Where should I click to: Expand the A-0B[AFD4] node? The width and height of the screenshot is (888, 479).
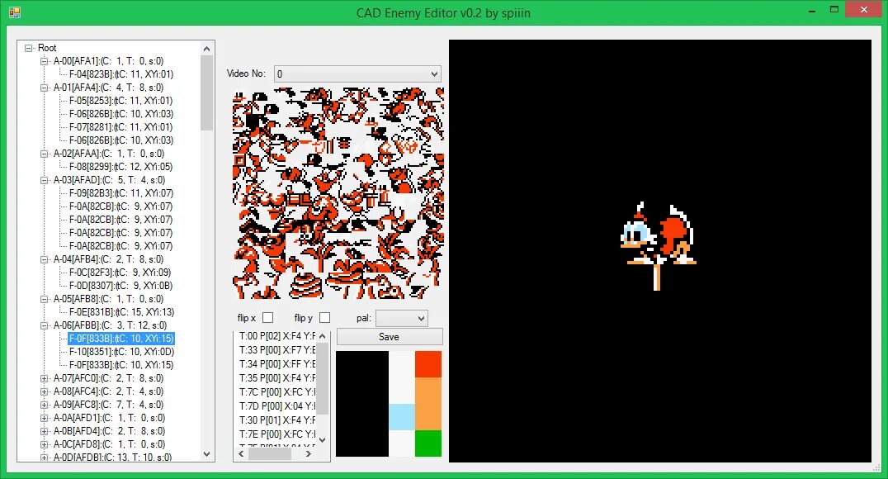click(x=45, y=431)
